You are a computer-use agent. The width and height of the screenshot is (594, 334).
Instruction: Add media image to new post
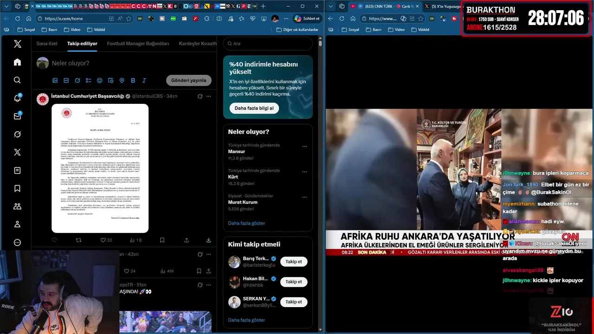point(55,80)
